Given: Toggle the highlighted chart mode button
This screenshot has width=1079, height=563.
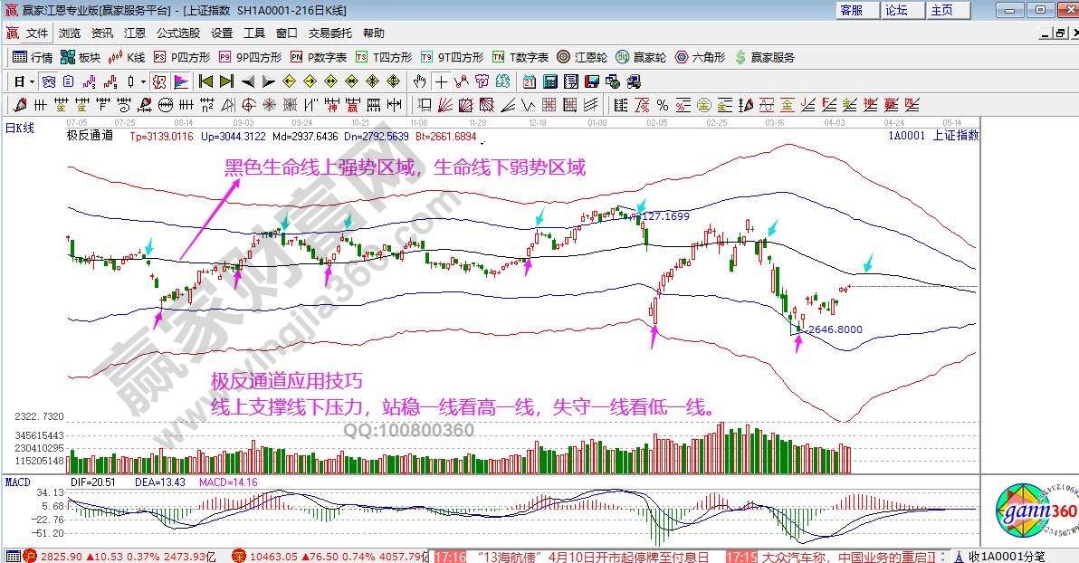Looking at the screenshot, I should pyautogui.click(x=159, y=81).
